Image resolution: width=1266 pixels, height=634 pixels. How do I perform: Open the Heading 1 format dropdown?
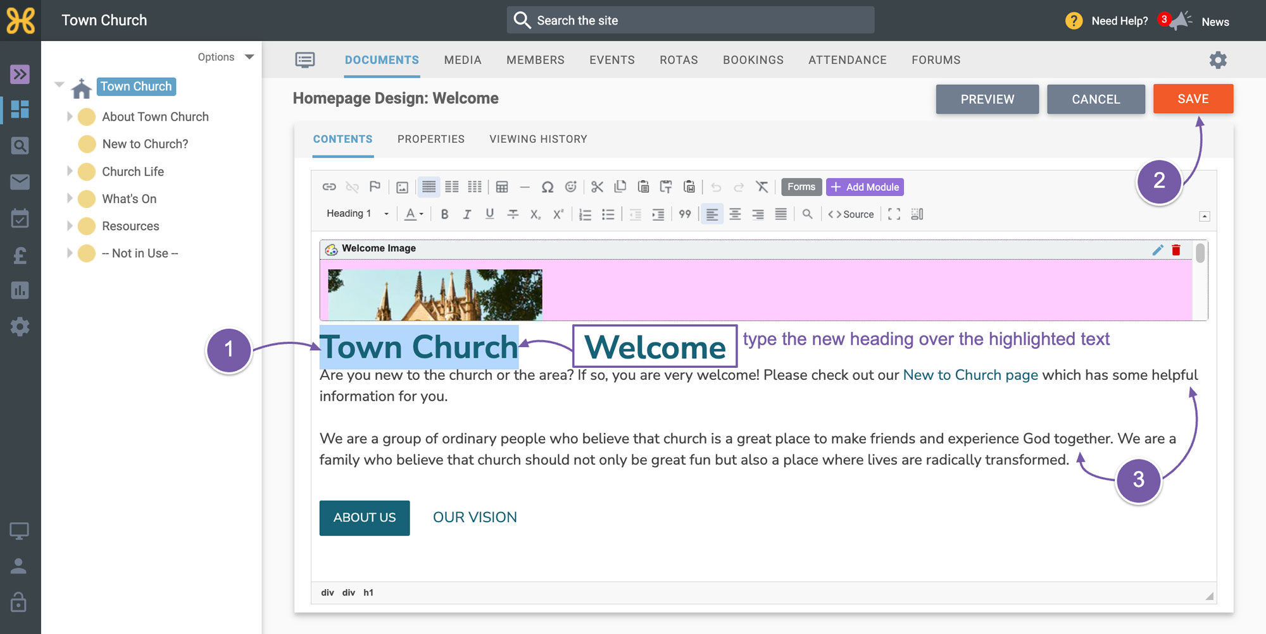click(357, 214)
